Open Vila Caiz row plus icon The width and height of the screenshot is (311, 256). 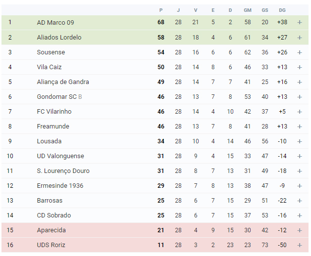click(x=300, y=67)
